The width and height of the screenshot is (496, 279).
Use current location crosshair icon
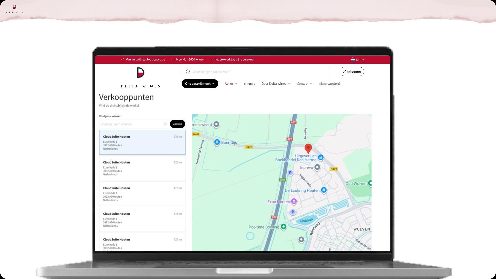pyautogui.click(x=165, y=124)
